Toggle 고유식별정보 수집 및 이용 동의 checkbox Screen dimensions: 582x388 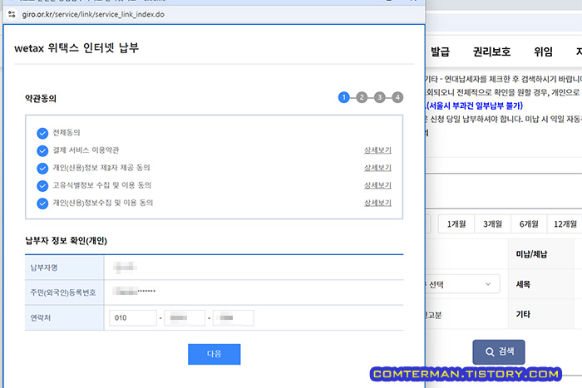42,185
